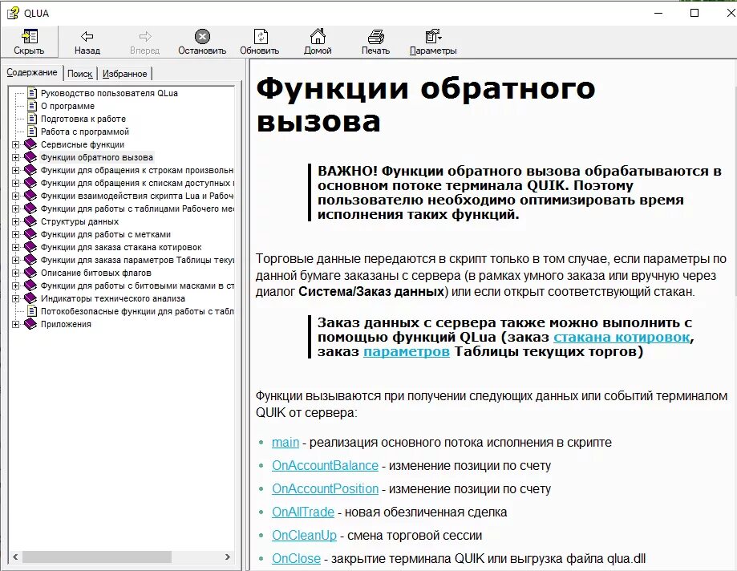737x571 pixels.
Task: Click the page icon next to 'О программе'
Action: (32, 106)
